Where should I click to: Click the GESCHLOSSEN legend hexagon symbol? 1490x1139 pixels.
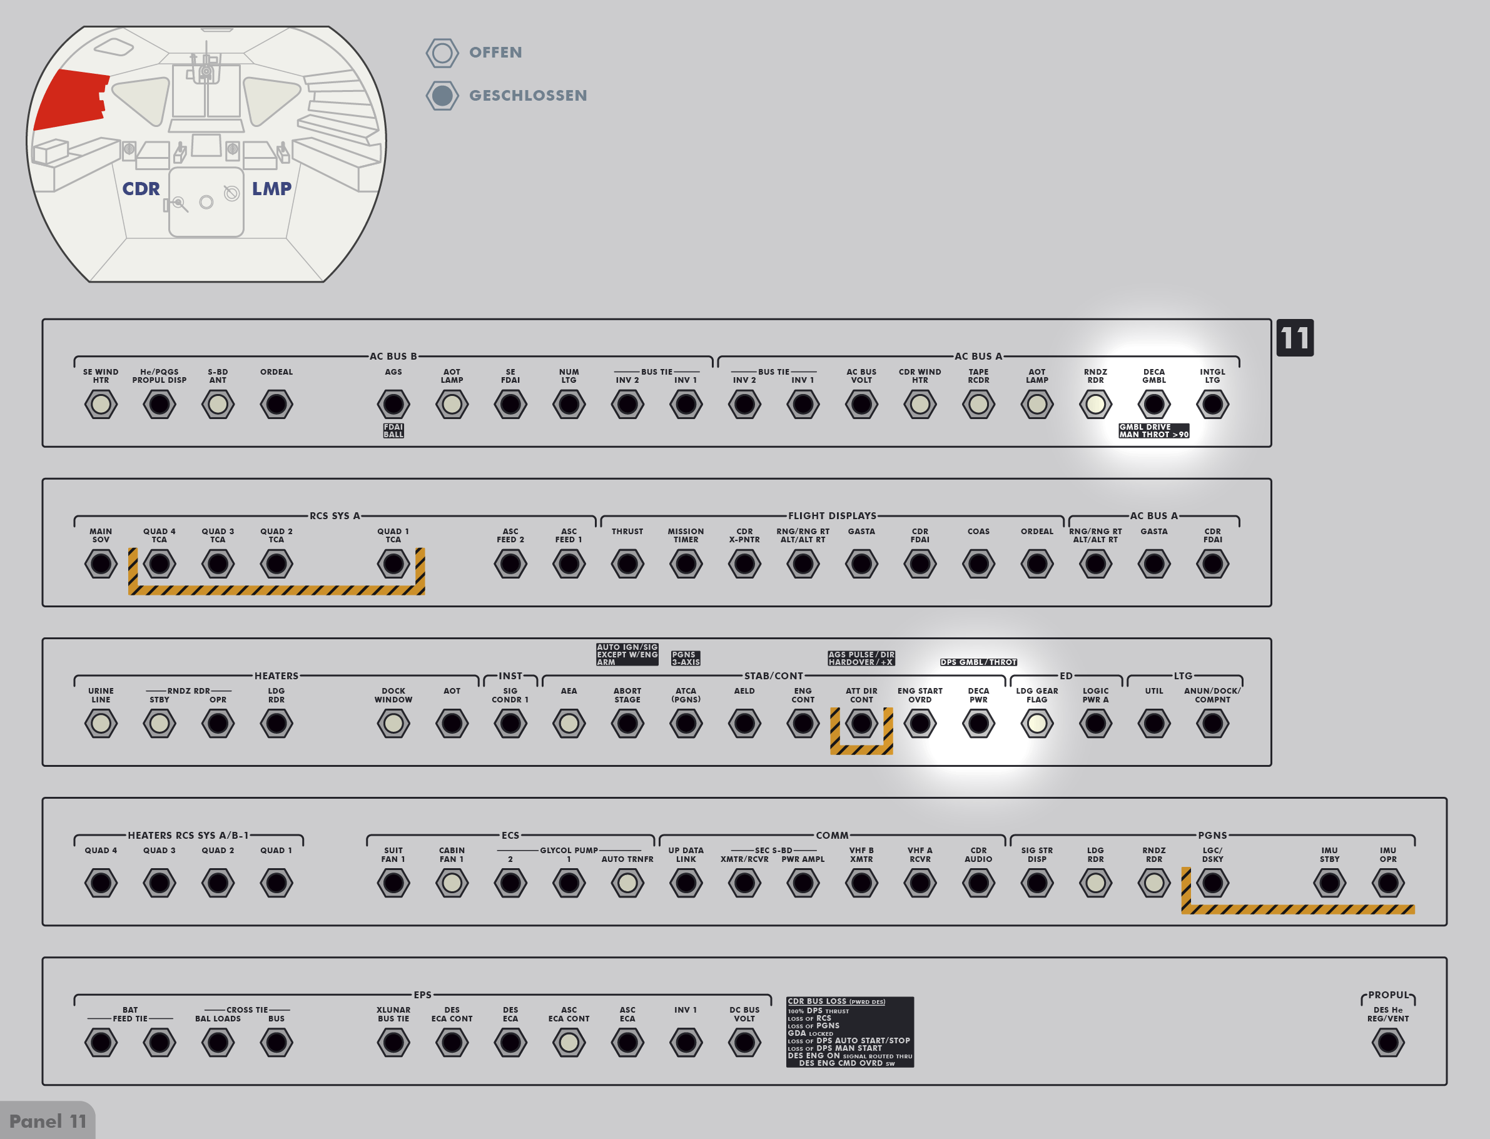coord(442,96)
